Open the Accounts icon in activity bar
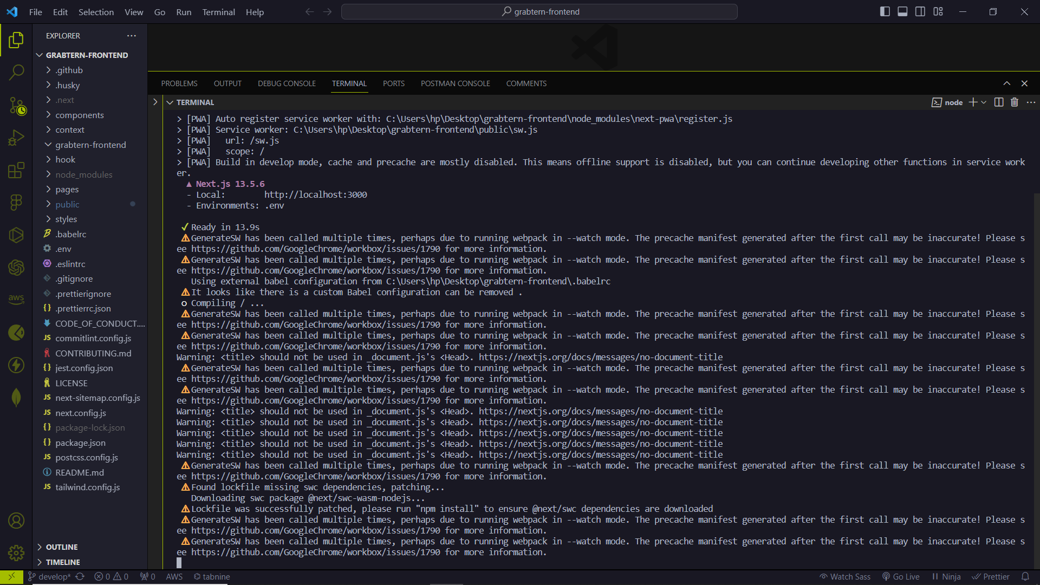The image size is (1040, 585). [x=17, y=521]
